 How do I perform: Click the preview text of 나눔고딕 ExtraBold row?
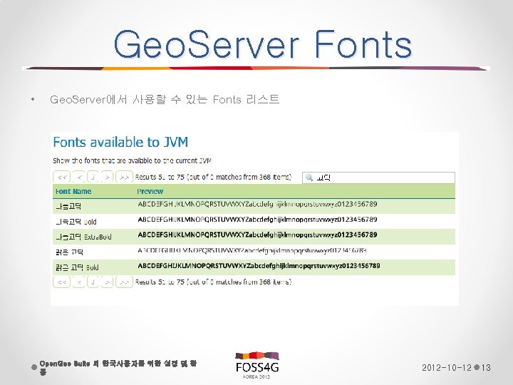coord(257,235)
